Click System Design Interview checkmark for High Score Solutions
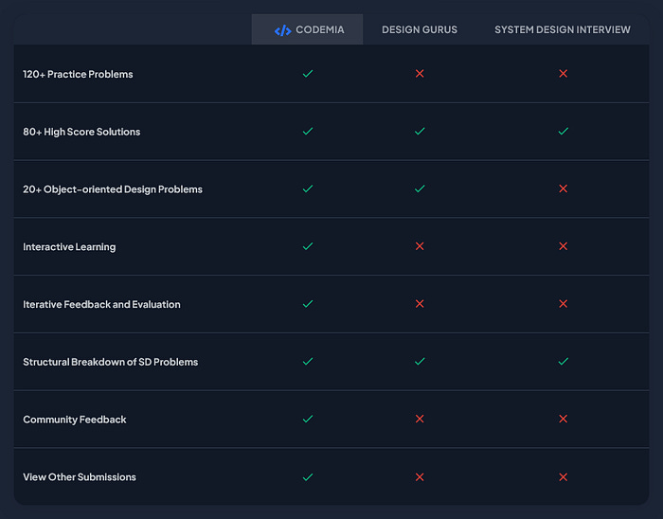This screenshot has height=519, width=663. pos(564,131)
